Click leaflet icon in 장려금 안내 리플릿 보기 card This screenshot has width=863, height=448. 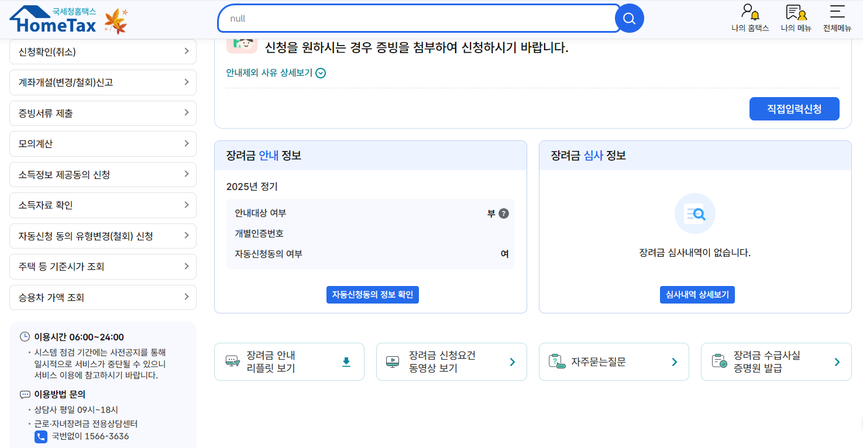point(233,361)
